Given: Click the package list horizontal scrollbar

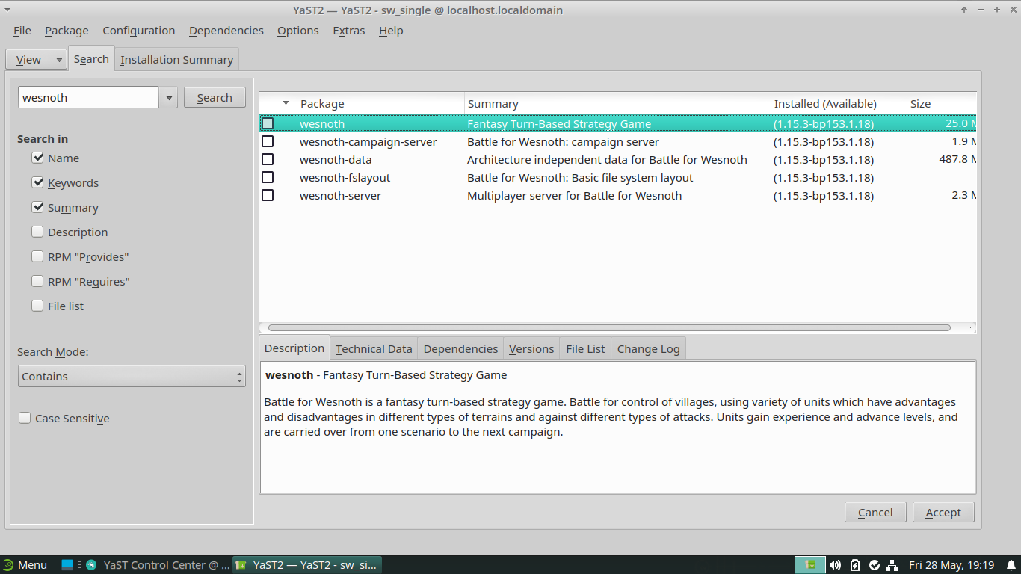Looking at the screenshot, I should 609,327.
